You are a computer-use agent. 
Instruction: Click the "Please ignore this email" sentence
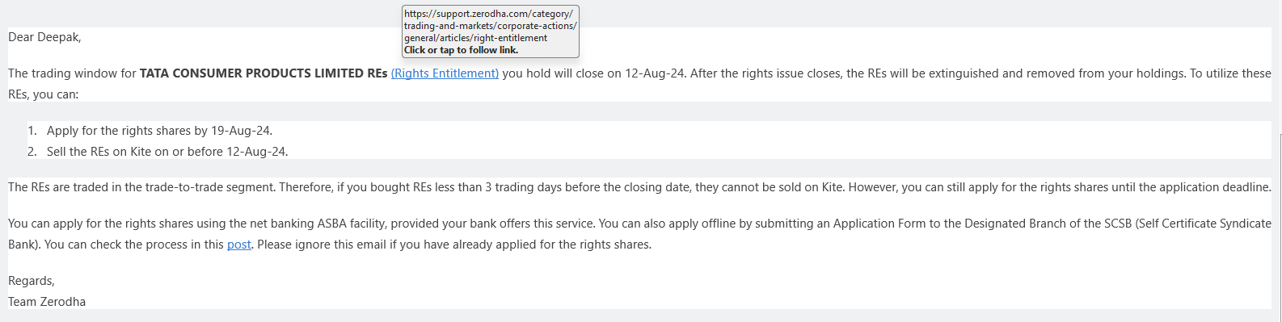(453, 245)
